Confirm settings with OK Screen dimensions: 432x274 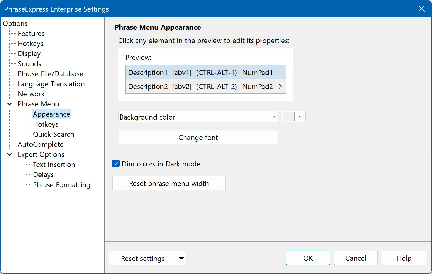308,258
